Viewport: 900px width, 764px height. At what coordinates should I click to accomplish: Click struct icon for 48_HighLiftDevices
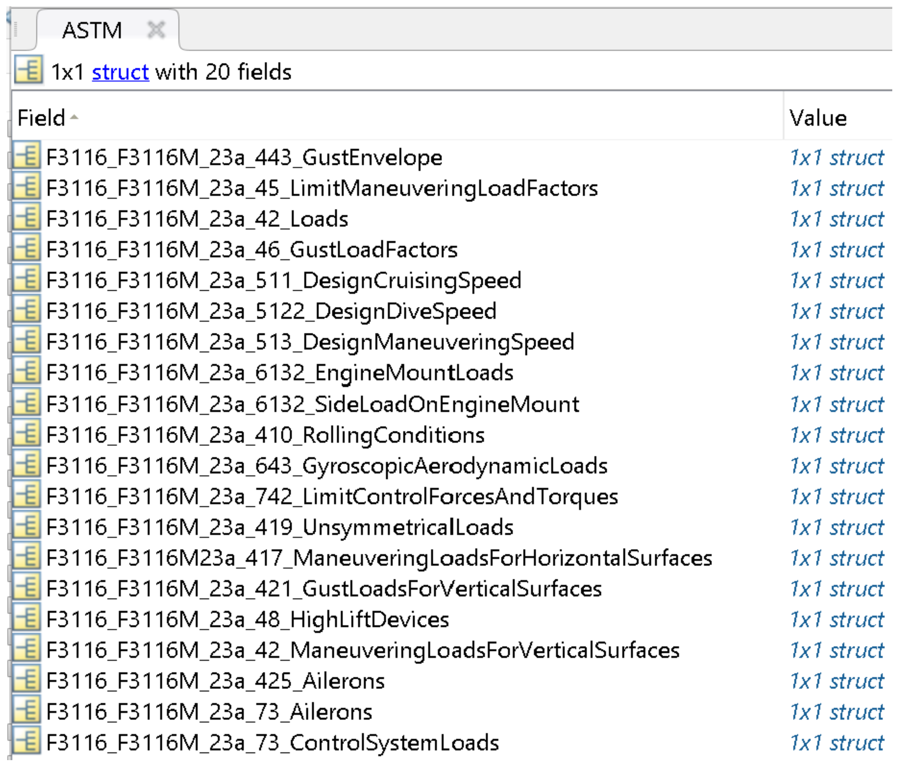click(x=27, y=617)
